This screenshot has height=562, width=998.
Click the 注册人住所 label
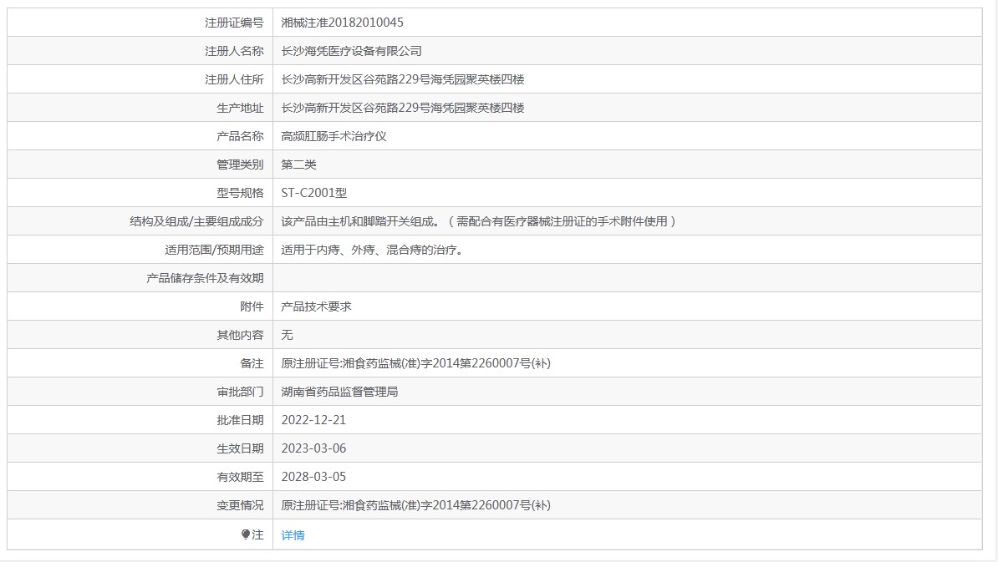coord(234,79)
